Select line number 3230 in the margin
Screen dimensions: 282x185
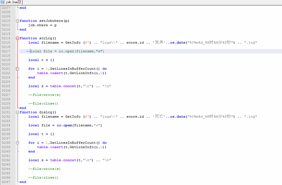click(6, 108)
